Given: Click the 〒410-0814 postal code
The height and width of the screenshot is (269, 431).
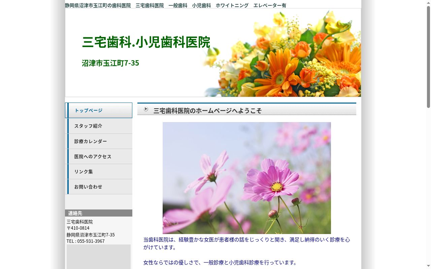Looking at the screenshot, I should click(x=78, y=228).
